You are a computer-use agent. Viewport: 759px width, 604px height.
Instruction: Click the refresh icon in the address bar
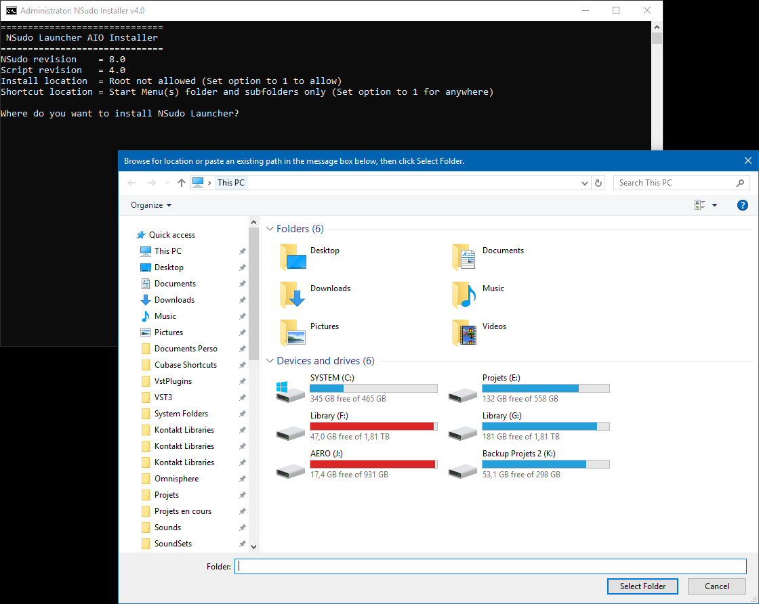[x=598, y=182]
